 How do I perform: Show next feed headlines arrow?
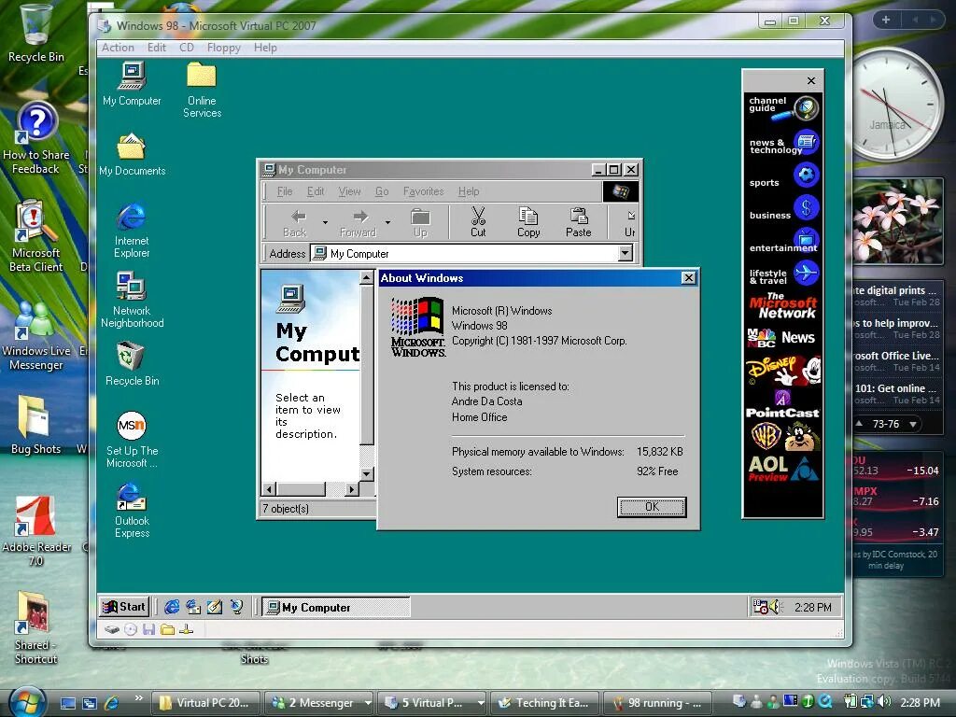click(x=913, y=425)
